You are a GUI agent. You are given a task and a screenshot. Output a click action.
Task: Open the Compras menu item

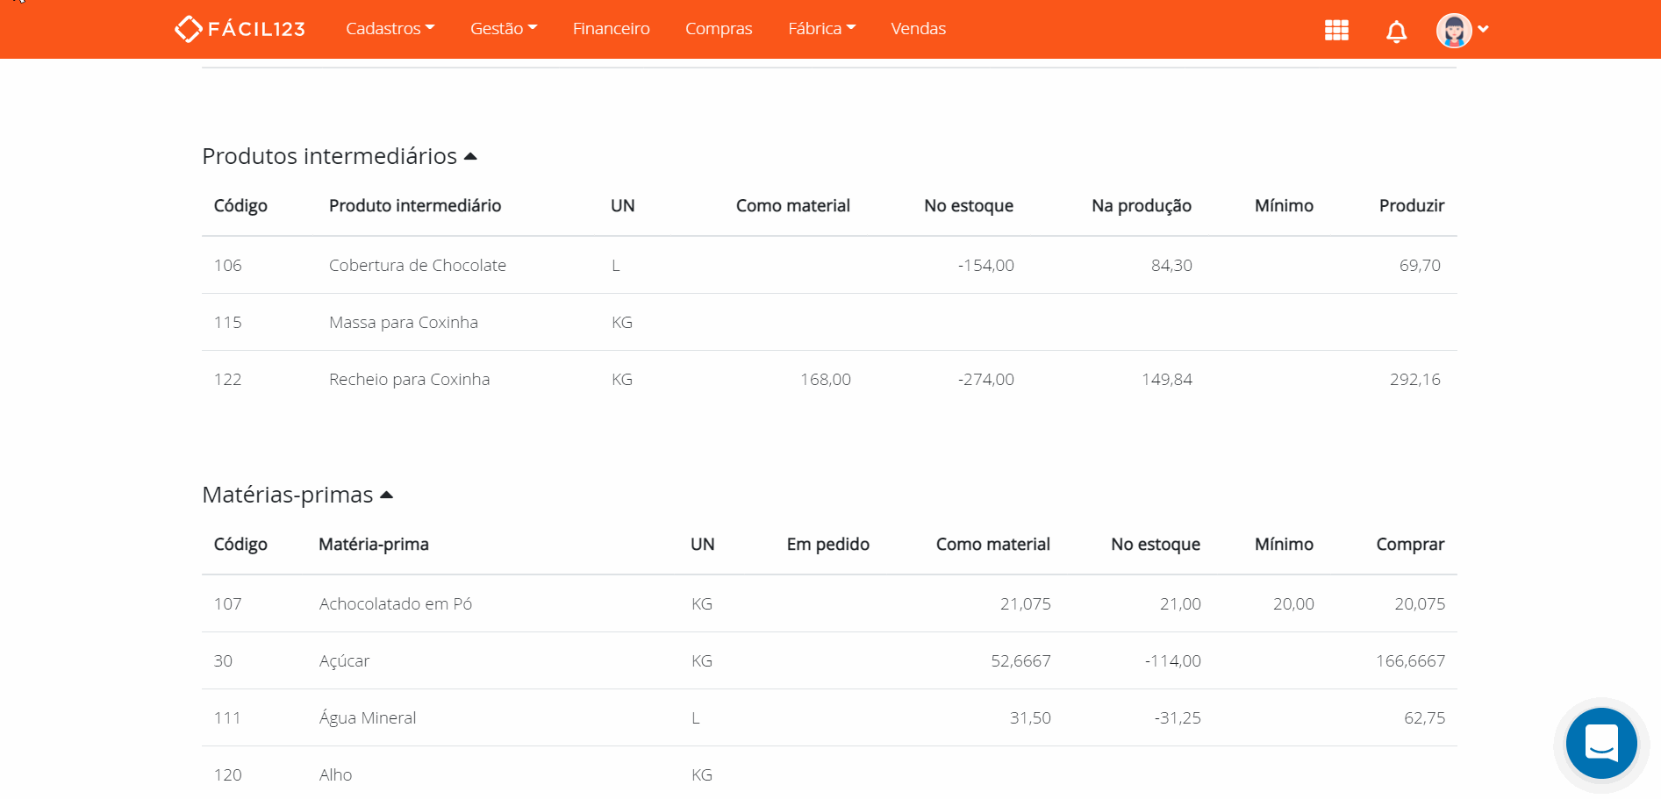coord(718,28)
